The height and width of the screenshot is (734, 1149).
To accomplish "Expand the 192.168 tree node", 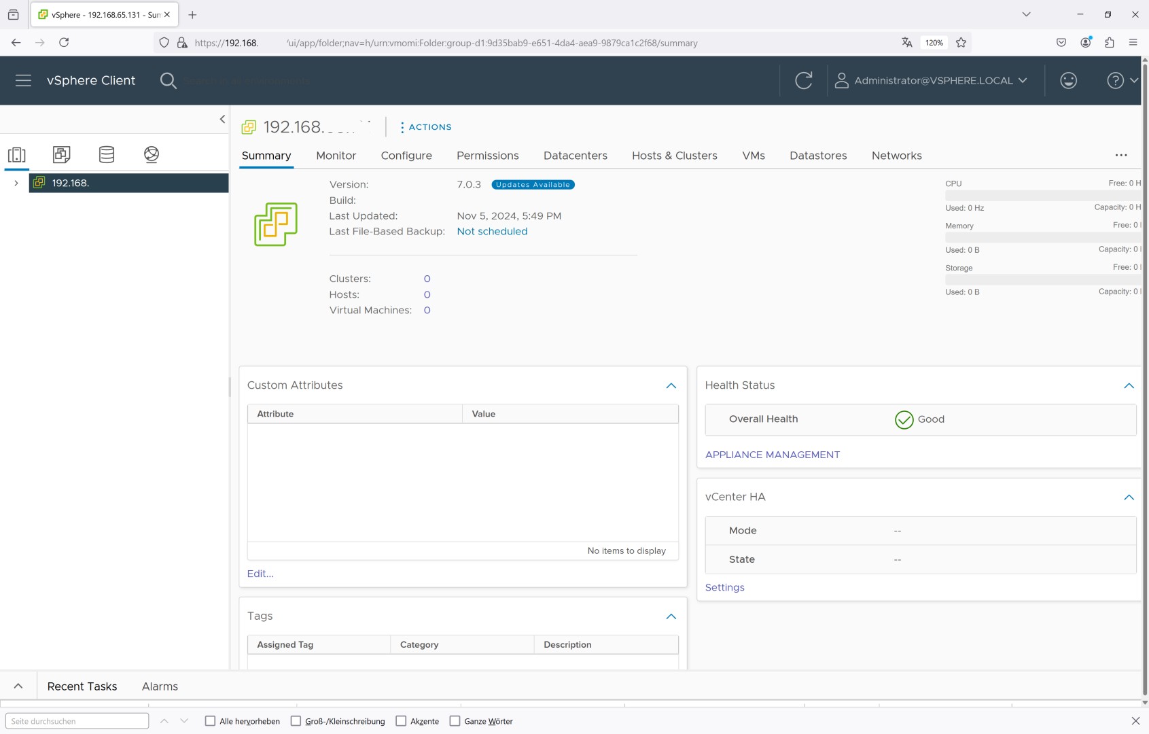I will [x=16, y=183].
